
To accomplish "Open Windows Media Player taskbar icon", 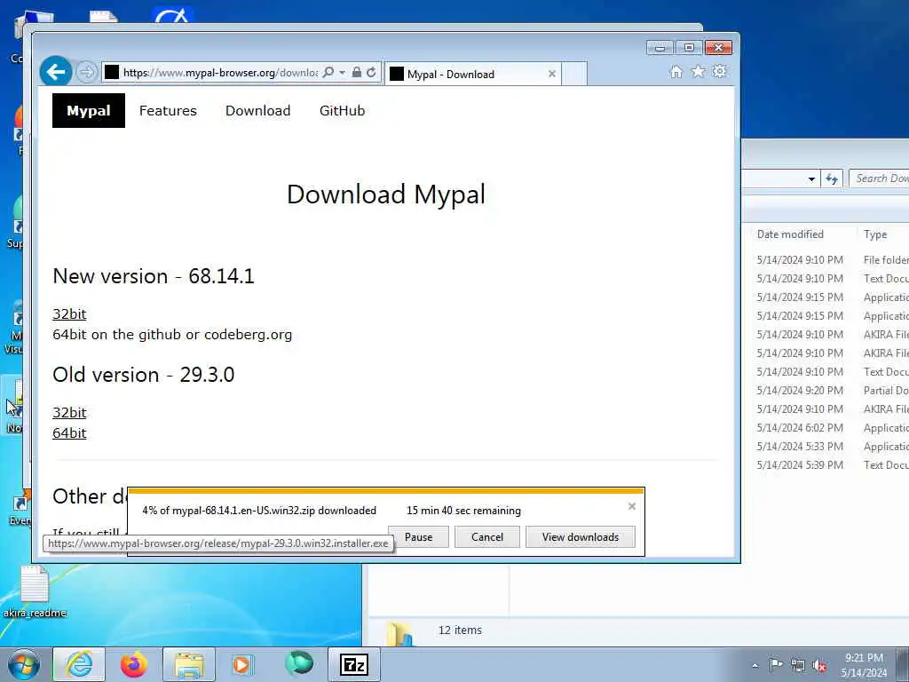I will coord(242,664).
